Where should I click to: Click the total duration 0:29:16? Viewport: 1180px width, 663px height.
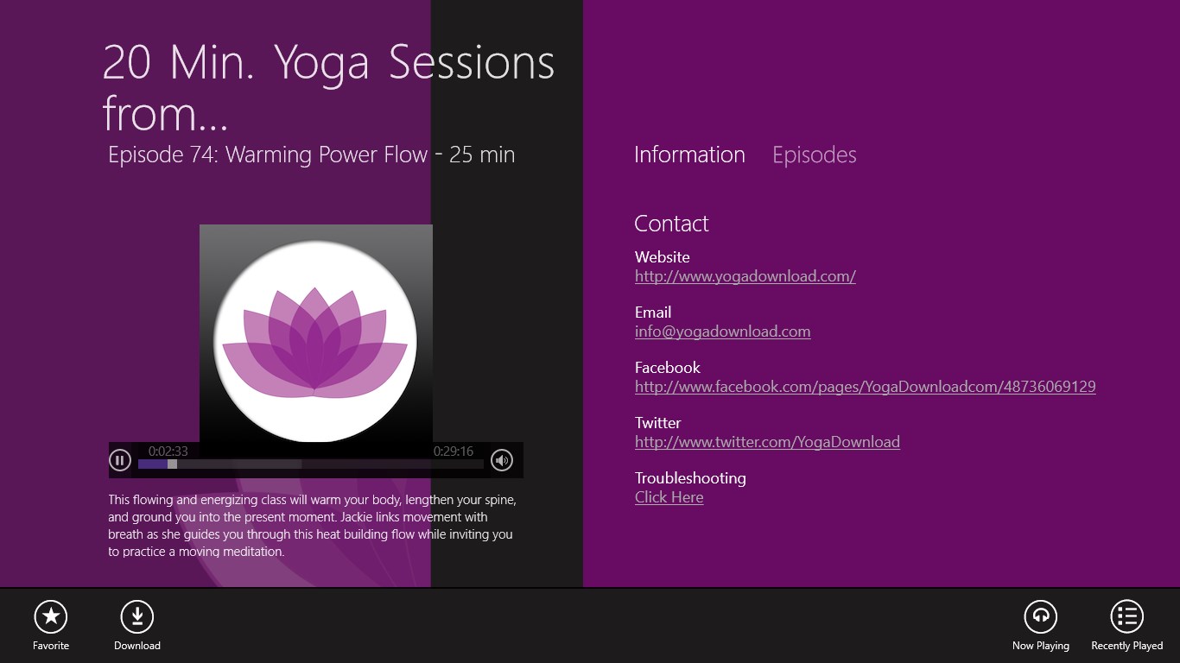coord(454,451)
